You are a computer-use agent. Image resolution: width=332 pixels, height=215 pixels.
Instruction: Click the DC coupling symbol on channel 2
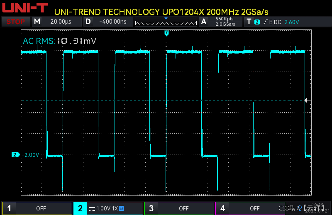tap(92, 209)
